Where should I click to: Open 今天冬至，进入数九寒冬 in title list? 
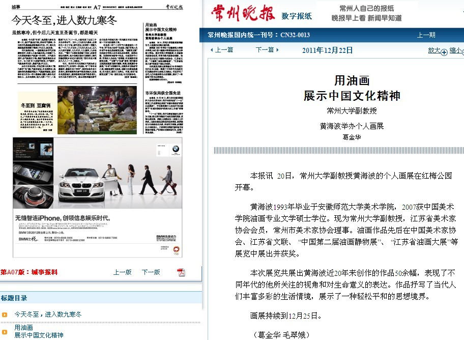coord(48,315)
